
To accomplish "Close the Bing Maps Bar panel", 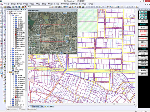I will pos(76,10).
